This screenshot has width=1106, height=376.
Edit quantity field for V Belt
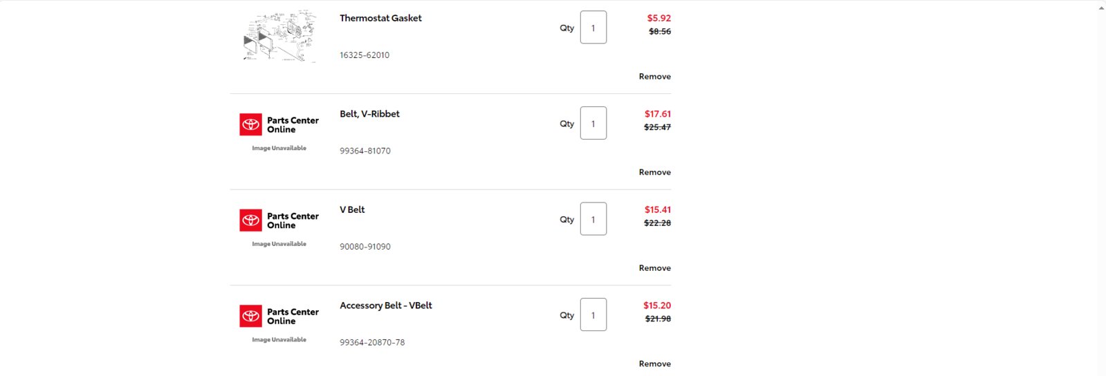pos(593,219)
